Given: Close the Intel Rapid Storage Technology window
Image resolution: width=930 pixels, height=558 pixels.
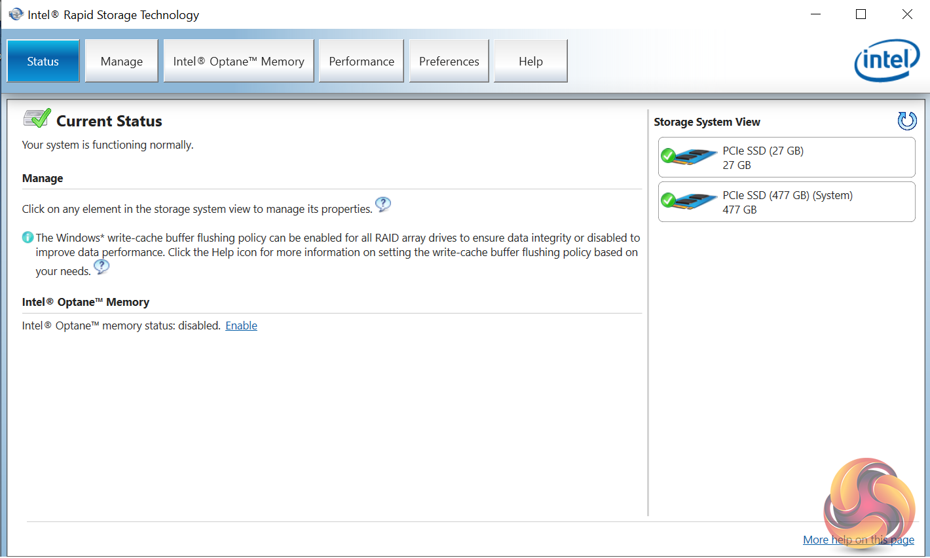Looking at the screenshot, I should (x=907, y=14).
